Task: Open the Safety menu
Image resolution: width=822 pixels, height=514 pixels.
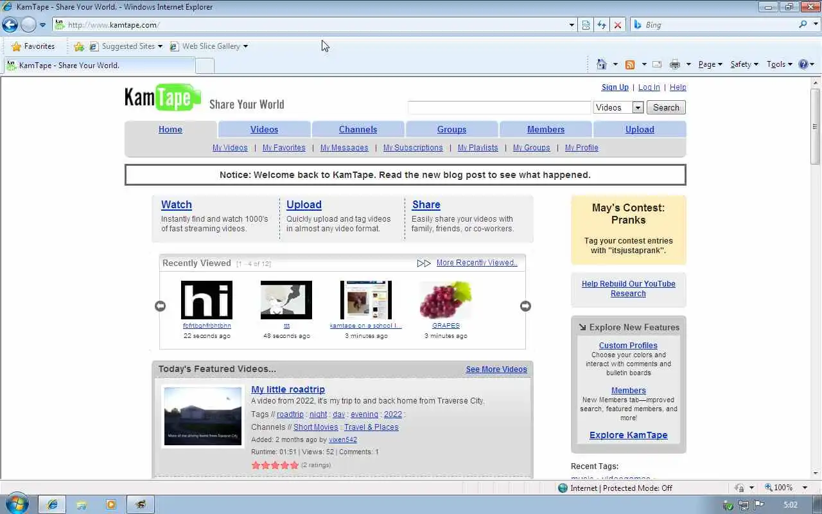Action: pyautogui.click(x=744, y=64)
